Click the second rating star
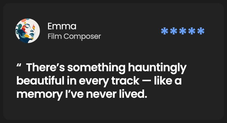This screenshot has width=227, height=123. [174, 31]
